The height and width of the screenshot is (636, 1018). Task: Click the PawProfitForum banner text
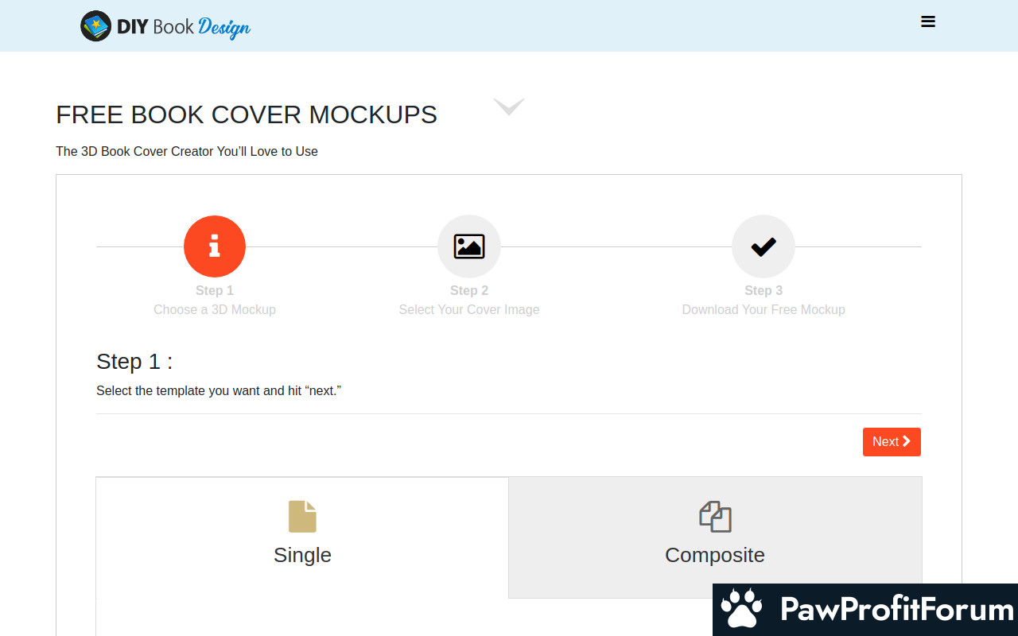[896, 610]
